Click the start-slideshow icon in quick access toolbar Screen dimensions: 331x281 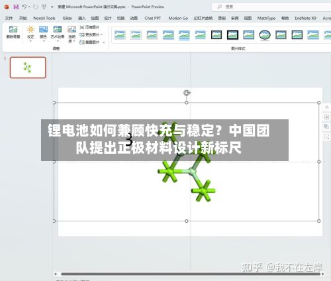[44, 7]
